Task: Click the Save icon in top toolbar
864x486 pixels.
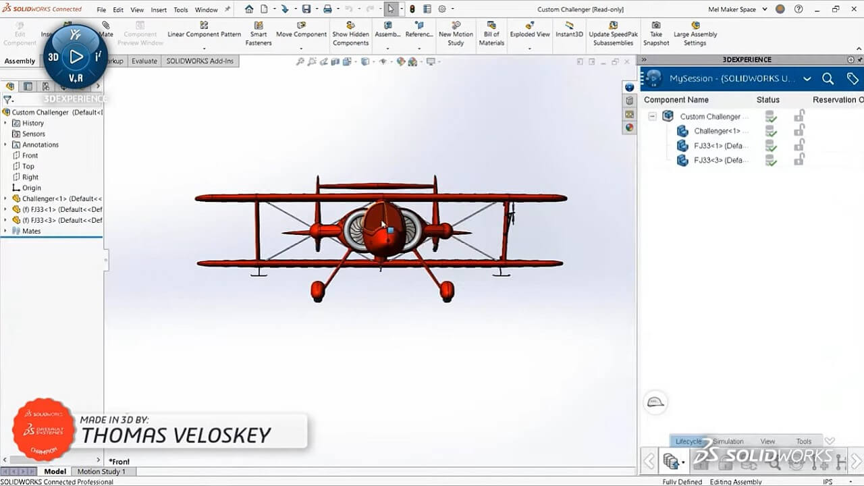Action: coord(306,9)
